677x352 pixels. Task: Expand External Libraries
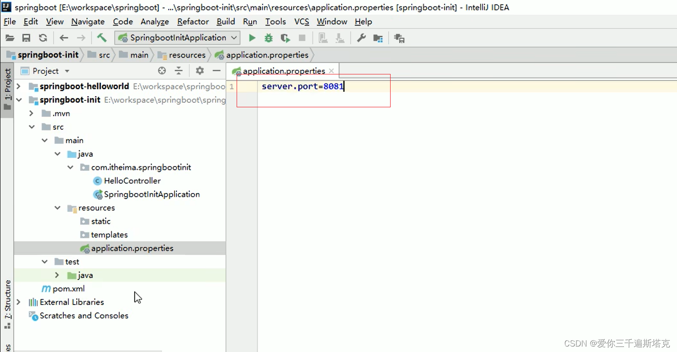coord(18,302)
